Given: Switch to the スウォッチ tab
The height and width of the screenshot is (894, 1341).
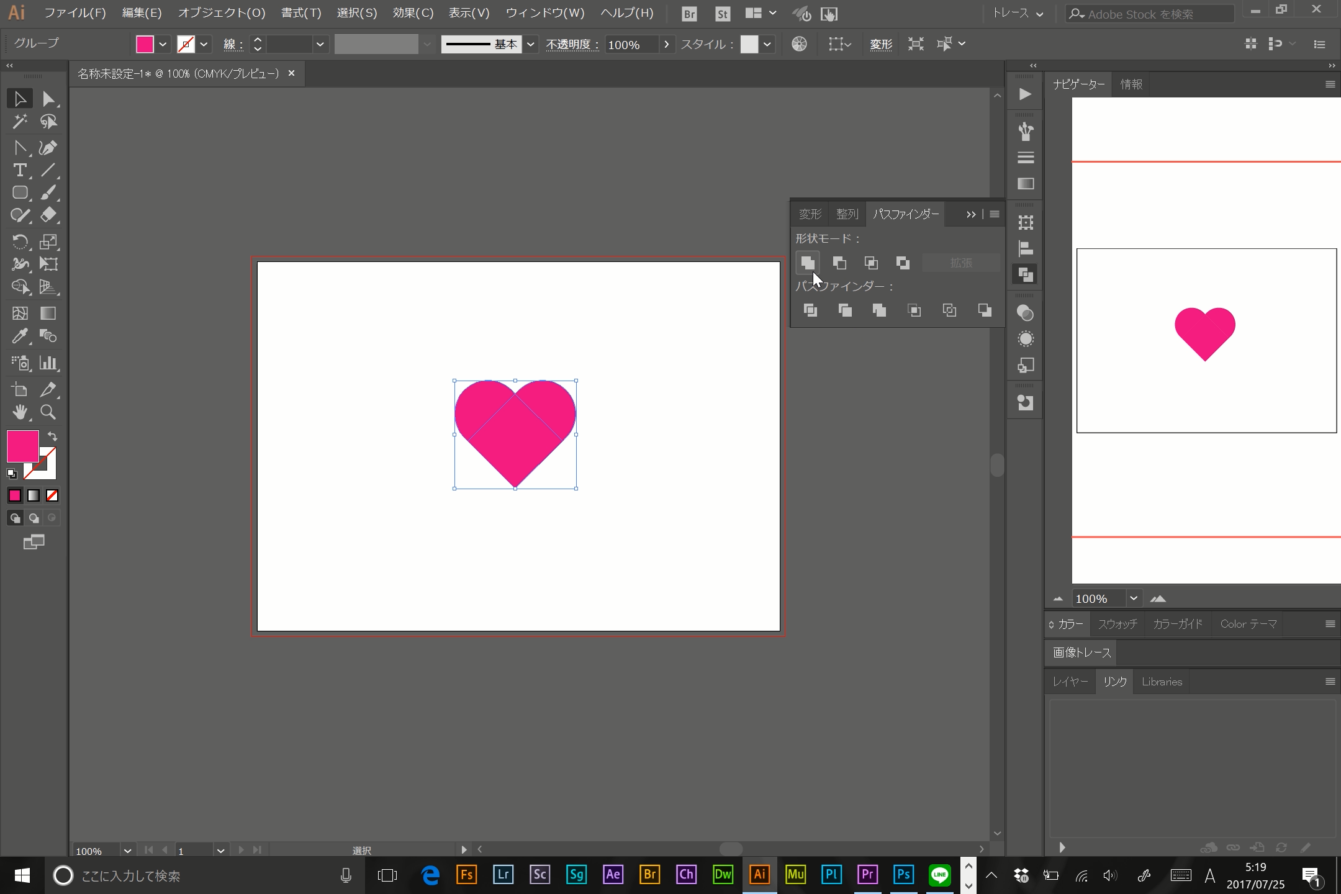Looking at the screenshot, I should click(x=1117, y=624).
